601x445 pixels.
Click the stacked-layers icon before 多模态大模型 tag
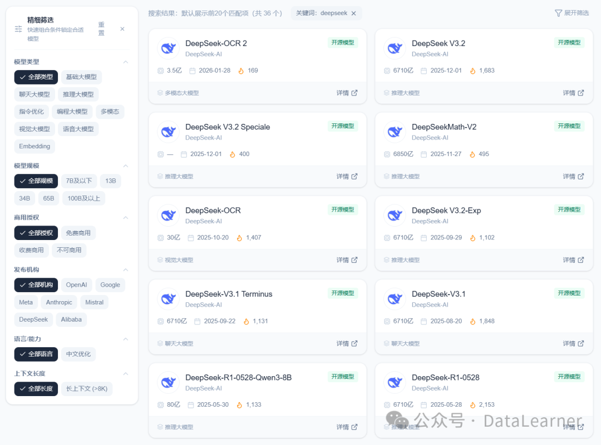tap(159, 93)
